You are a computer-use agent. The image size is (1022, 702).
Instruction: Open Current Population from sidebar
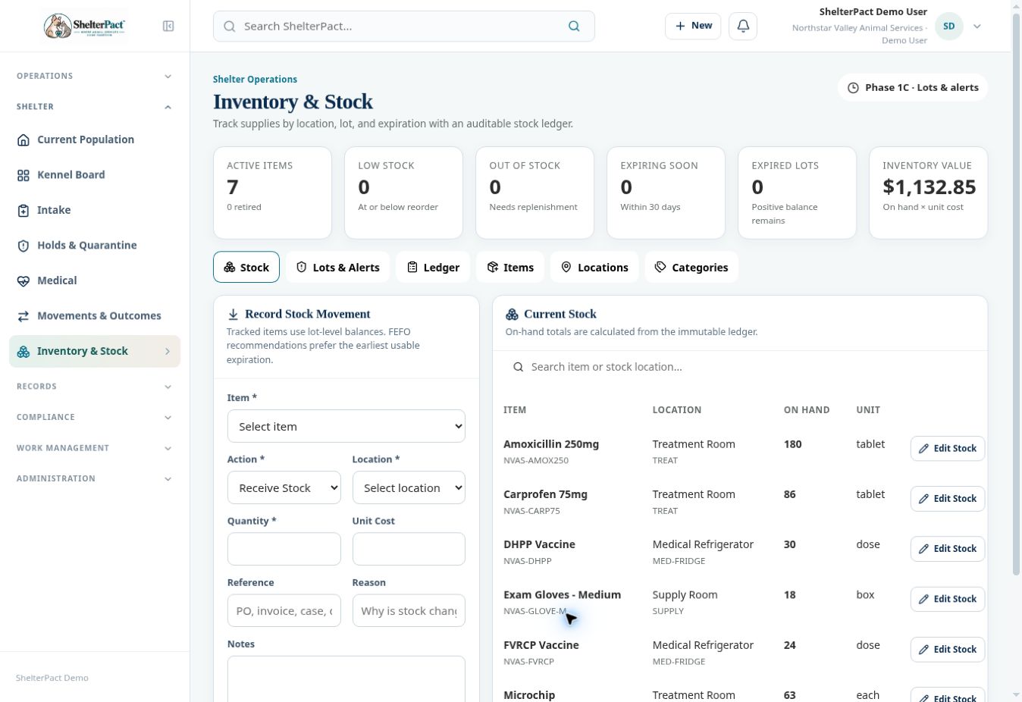pos(95,139)
